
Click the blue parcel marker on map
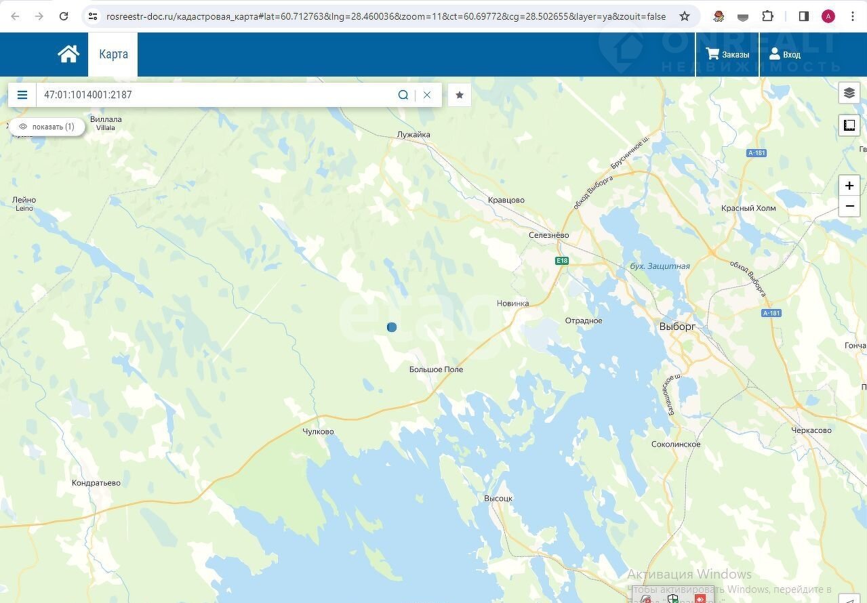click(392, 327)
